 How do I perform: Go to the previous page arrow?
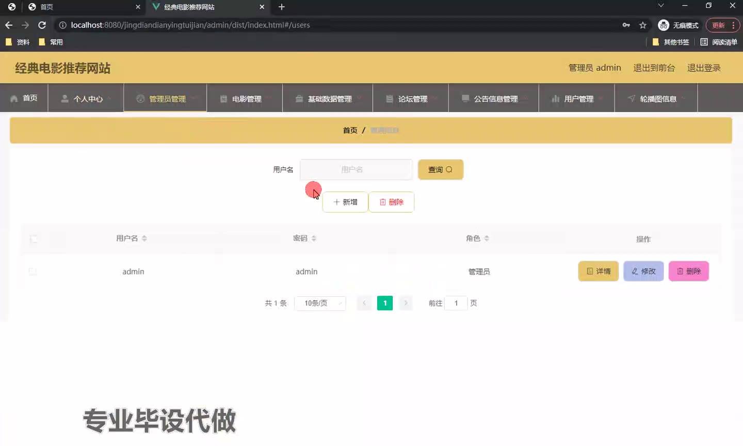[x=364, y=303]
